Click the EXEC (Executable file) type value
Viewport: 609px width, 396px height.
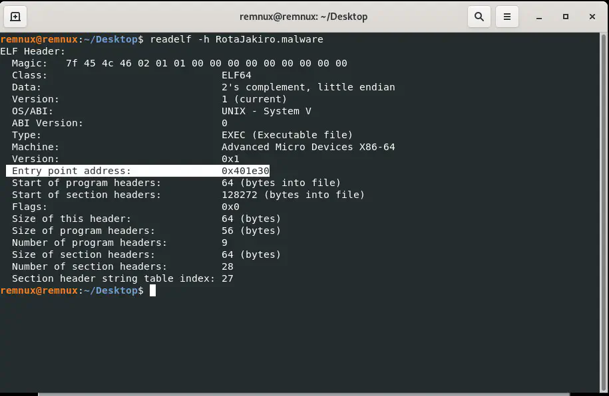287,135
